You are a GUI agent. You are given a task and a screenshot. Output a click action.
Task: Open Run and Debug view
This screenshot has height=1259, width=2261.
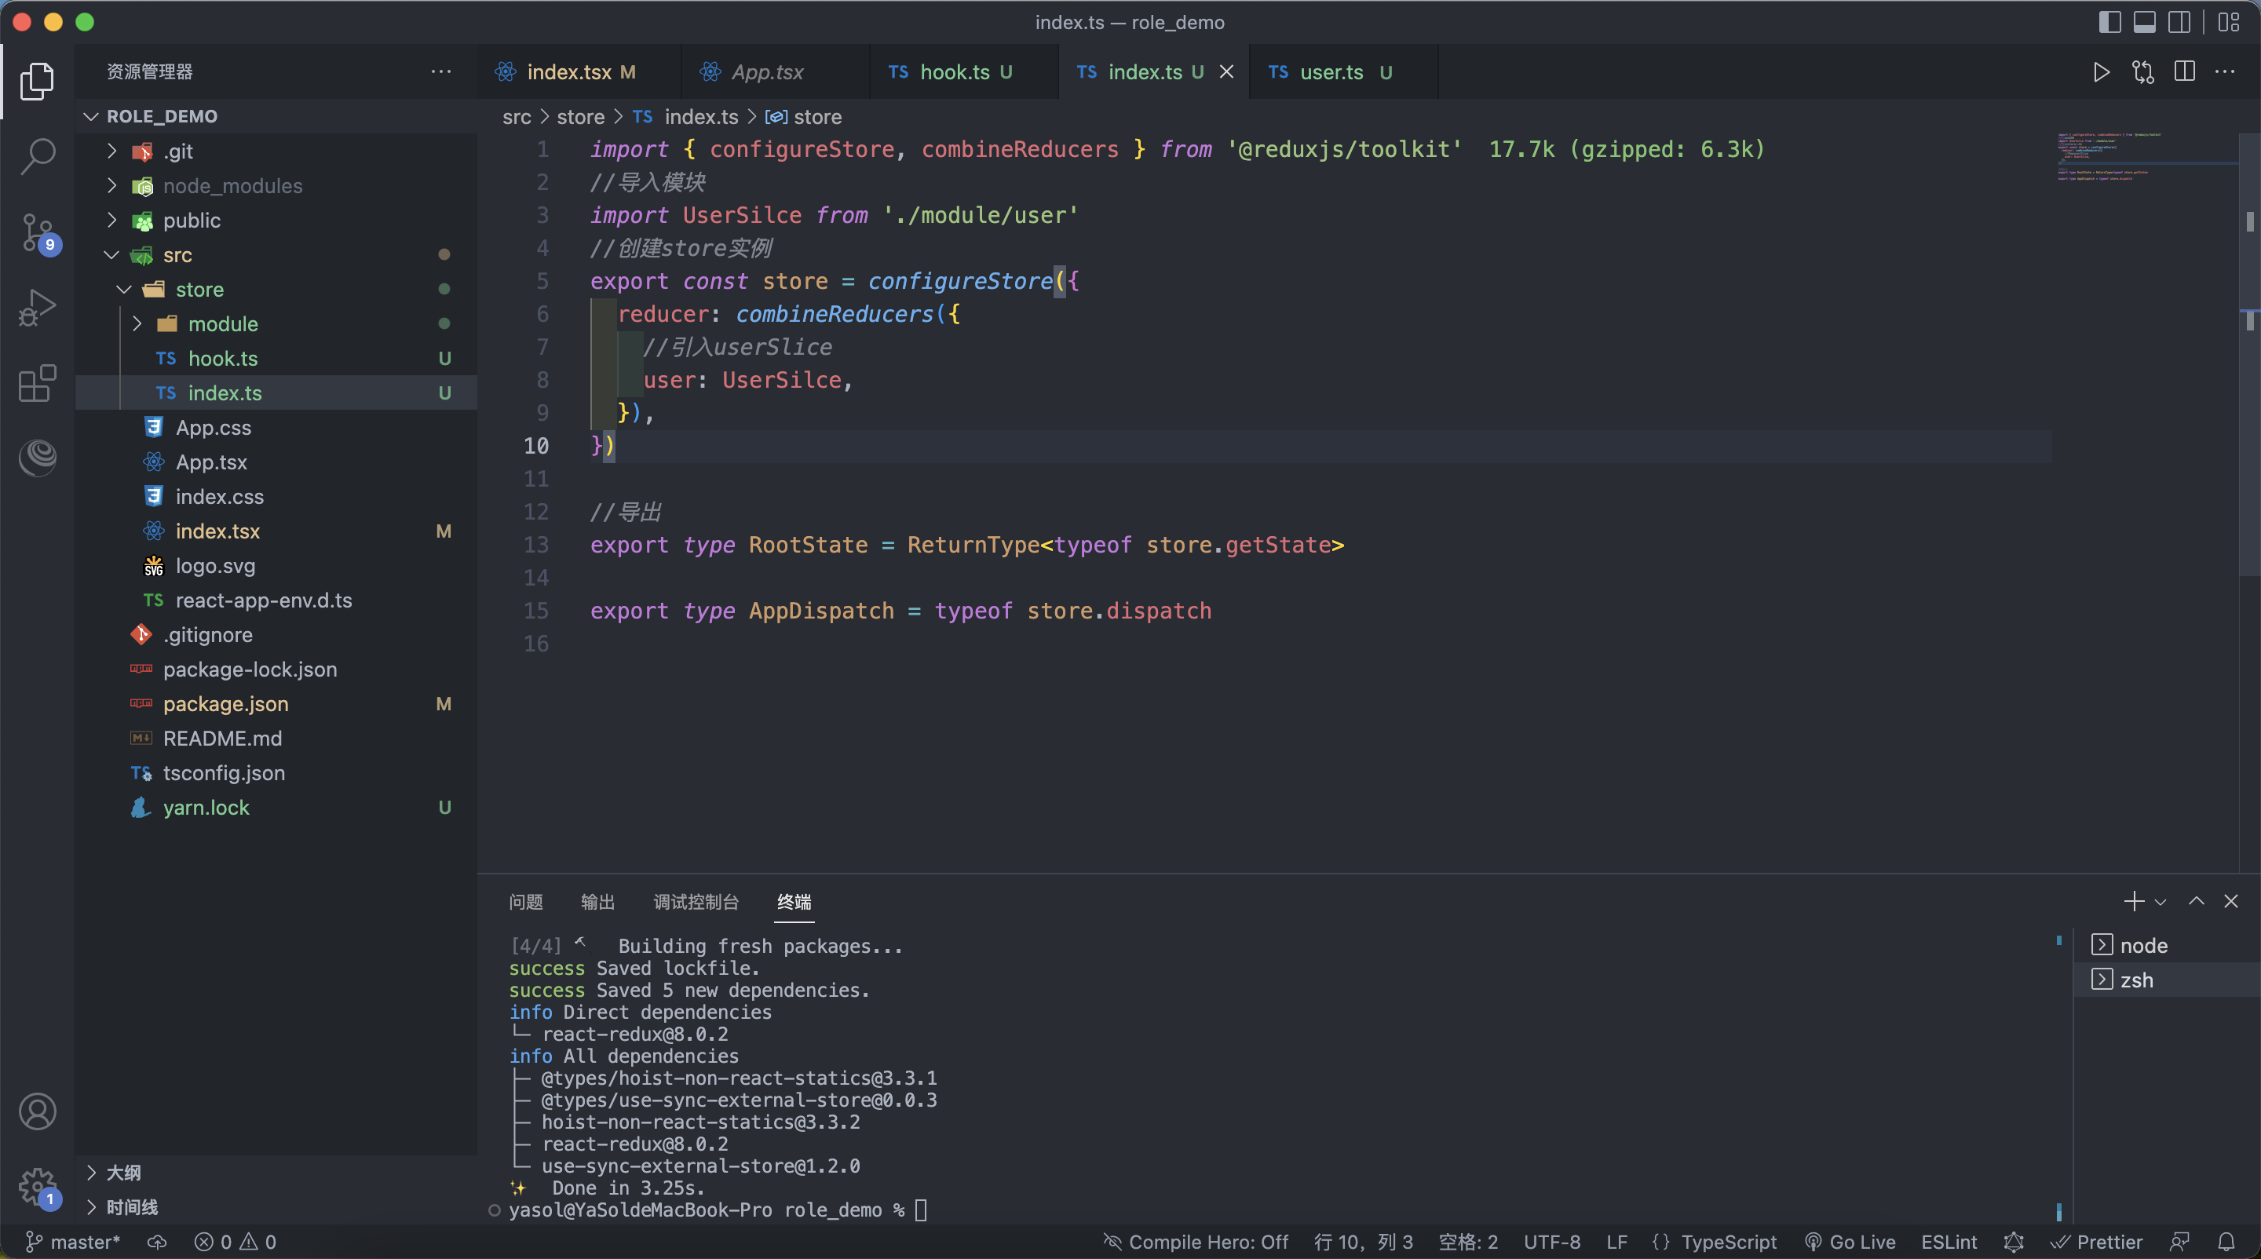click(38, 308)
